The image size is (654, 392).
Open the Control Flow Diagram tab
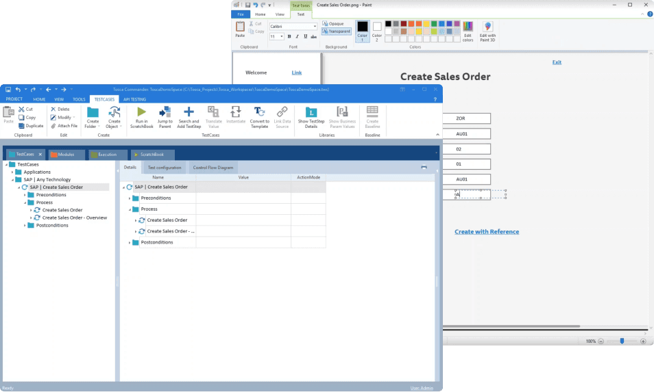213,168
